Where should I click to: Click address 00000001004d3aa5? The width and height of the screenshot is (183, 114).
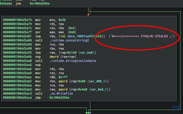click(17, 65)
